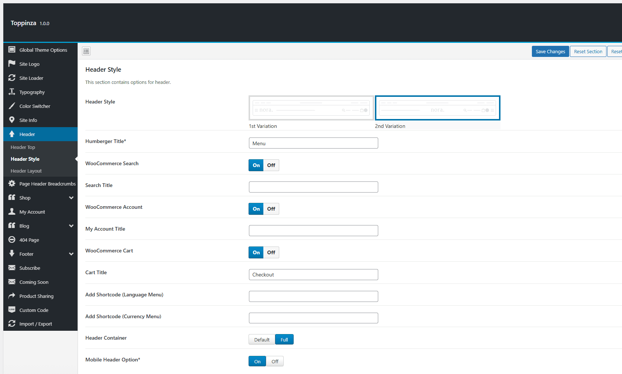Click the Subscribe envelope icon
This screenshot has height=374, width=622.
[12, 268]
